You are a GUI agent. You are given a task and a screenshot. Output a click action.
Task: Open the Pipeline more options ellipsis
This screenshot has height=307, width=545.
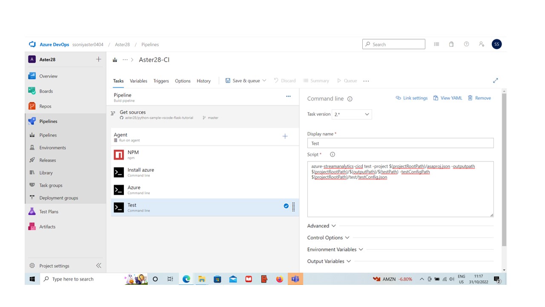[x=288, y=96]
